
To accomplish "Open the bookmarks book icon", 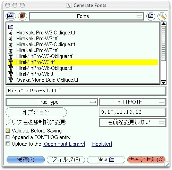I will point(23,16).
